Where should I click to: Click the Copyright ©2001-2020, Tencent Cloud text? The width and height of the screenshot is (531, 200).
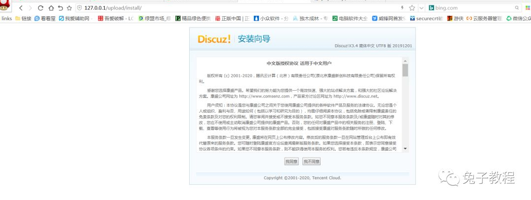[302, 178]
